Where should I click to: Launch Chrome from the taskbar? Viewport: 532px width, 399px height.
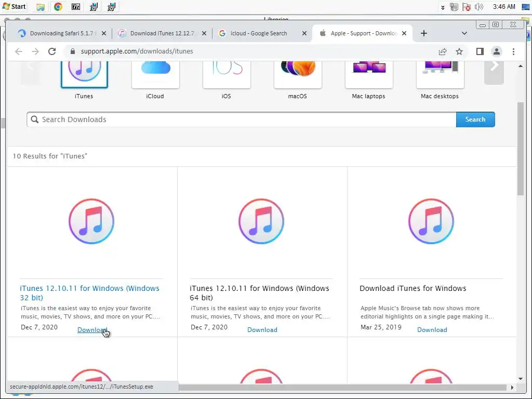(x=58, y=7)
